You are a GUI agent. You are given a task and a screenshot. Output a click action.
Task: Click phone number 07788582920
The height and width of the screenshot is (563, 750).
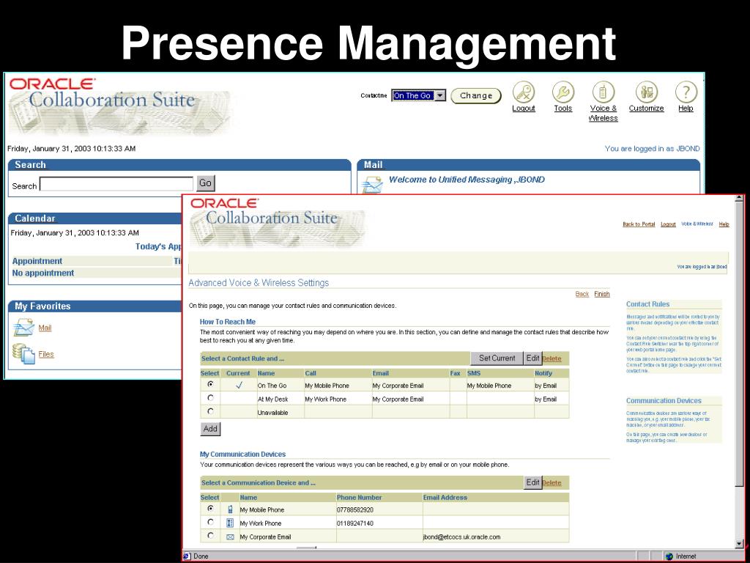(355, 510)
